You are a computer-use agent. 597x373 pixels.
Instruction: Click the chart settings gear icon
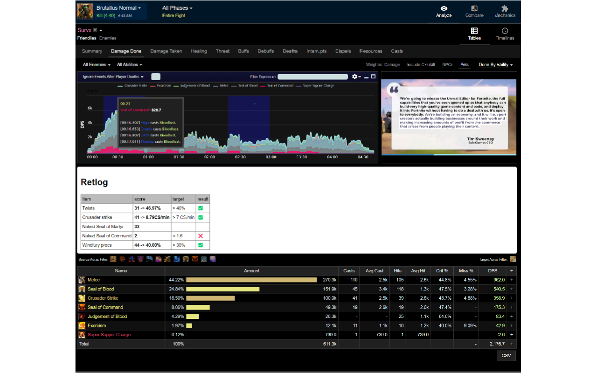pyautogui.click(x=355, y=76)
